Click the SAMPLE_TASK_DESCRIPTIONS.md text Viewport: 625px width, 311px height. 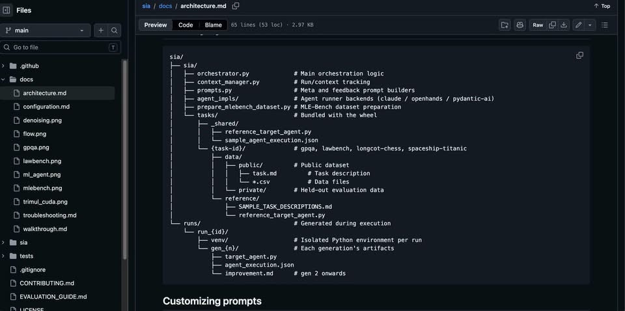[285, 207]
